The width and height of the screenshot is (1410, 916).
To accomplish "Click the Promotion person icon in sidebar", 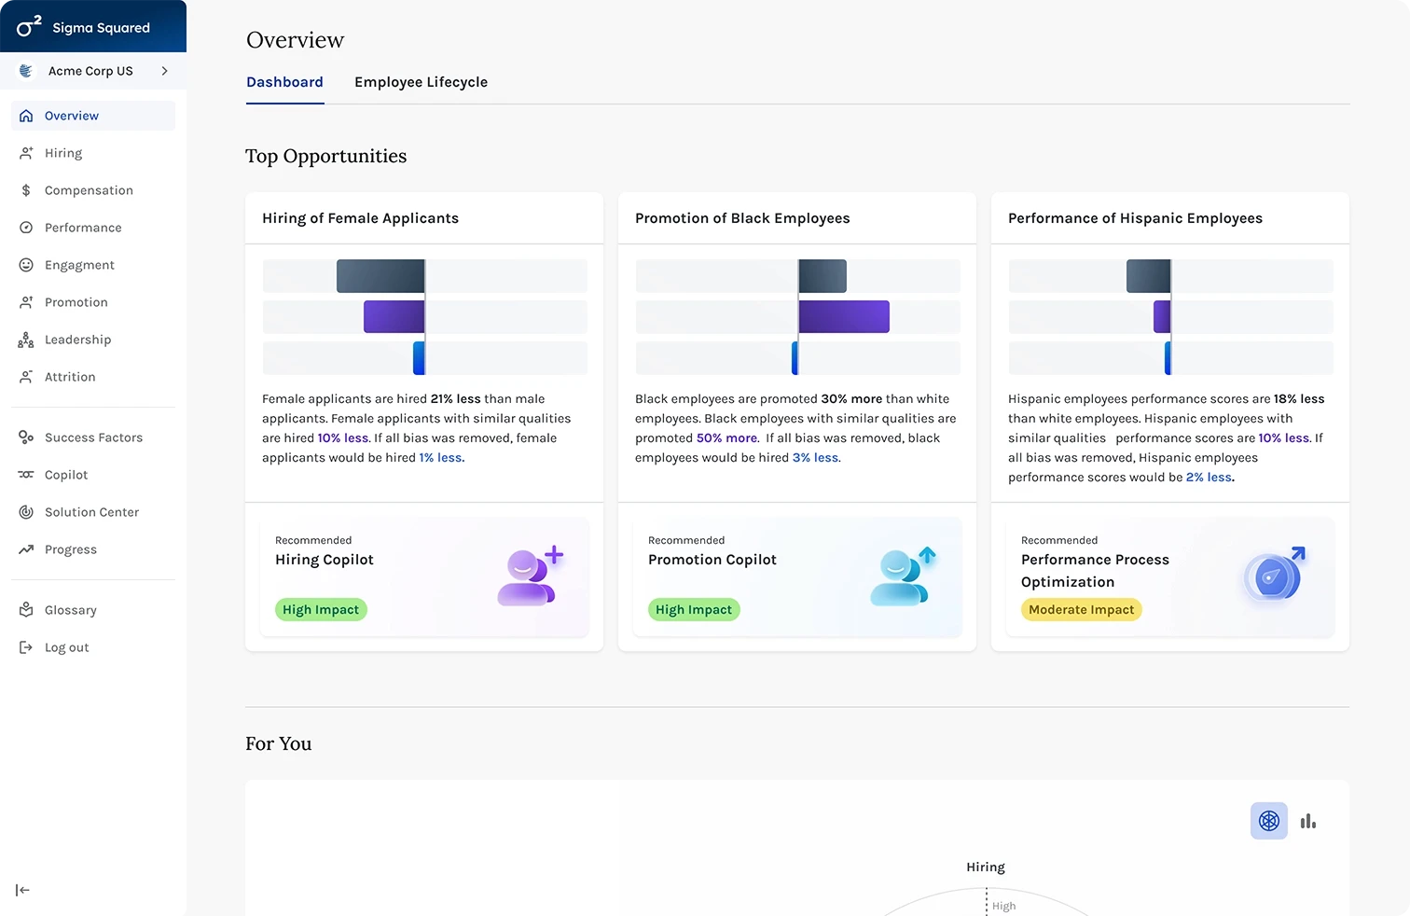I will pyautogui.click(x=26, y=302).
